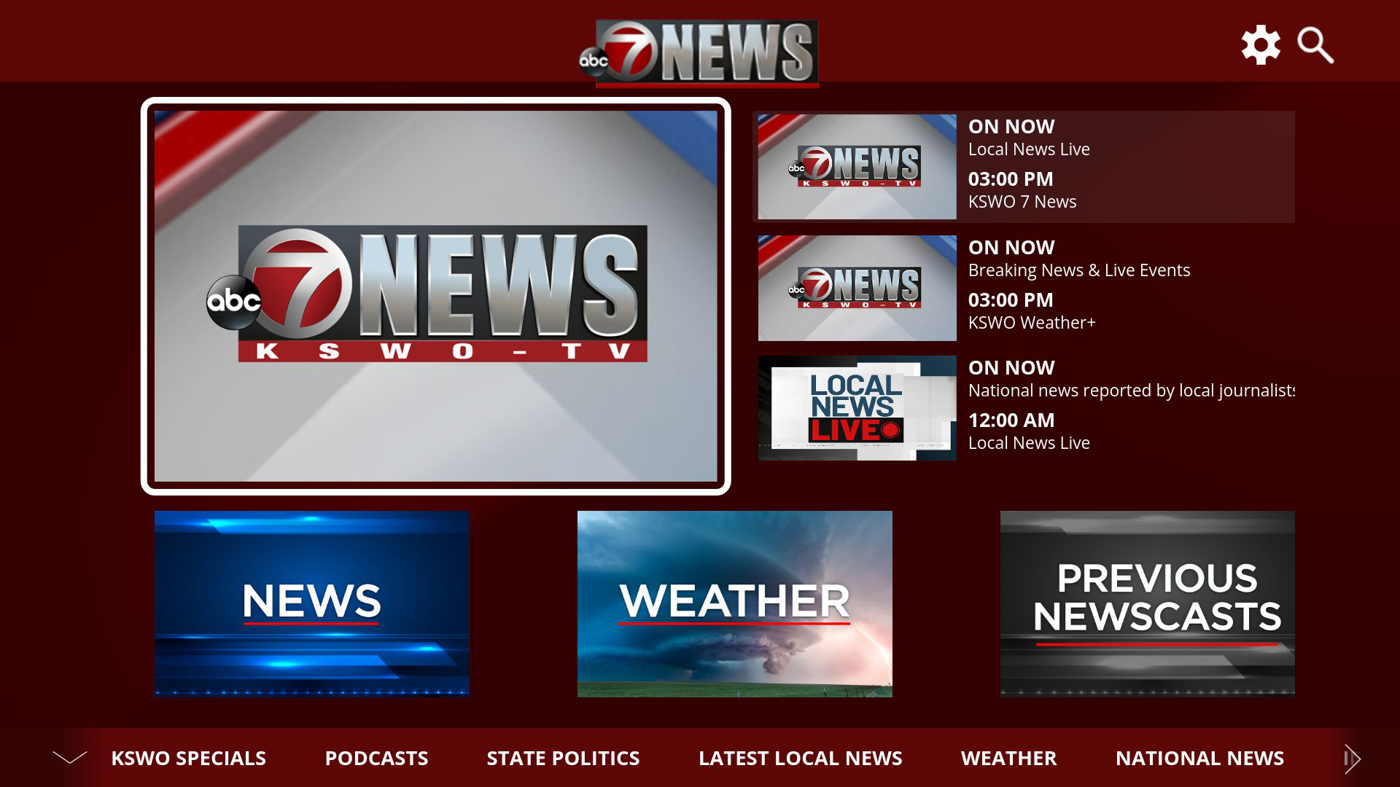Open the search magnifier icon
This screenshot has height=787, width=1400.
1314,45
